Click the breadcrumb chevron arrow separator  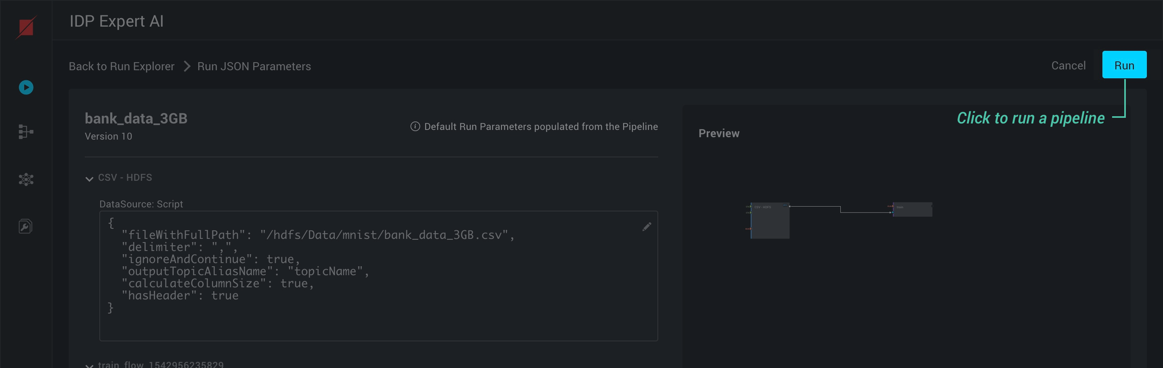[187, 66]
